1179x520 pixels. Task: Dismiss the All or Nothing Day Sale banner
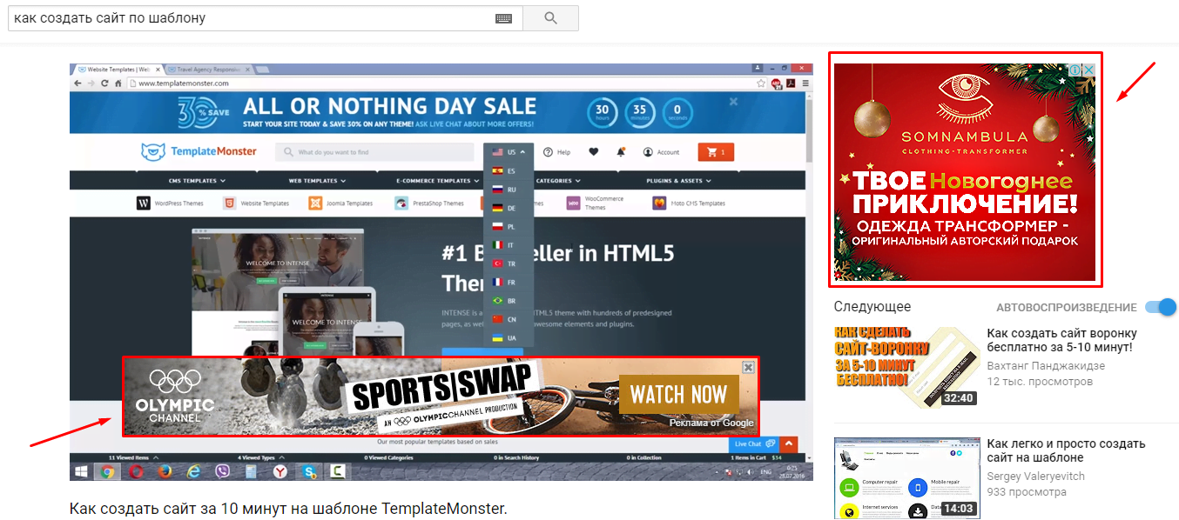pos(733,102)
